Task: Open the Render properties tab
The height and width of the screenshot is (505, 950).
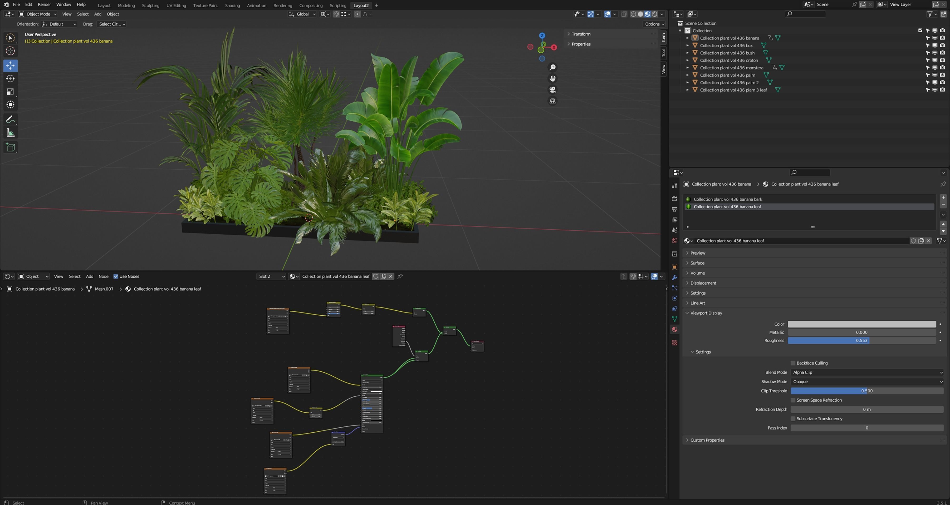Action: click(674, 199)
